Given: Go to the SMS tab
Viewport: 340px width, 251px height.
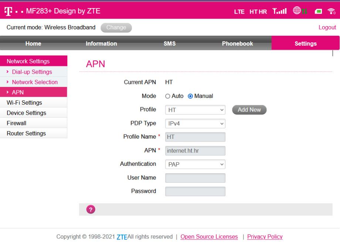Looking at the screenshot, I should [169, 44].
